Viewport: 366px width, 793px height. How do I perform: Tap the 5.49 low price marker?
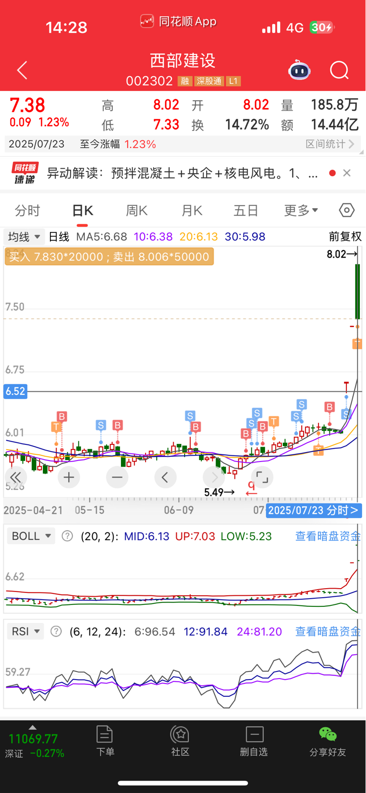point(219,492)
